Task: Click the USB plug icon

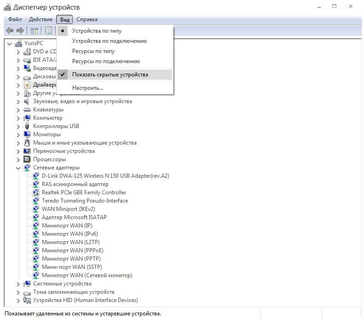Action: click(27, 126)
